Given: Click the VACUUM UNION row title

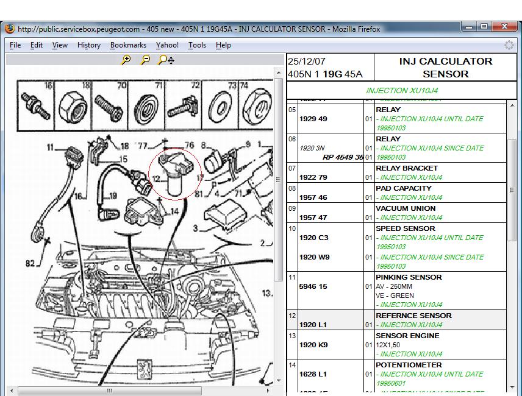Looking at the screenshot, I should click(x=406, y=208).
